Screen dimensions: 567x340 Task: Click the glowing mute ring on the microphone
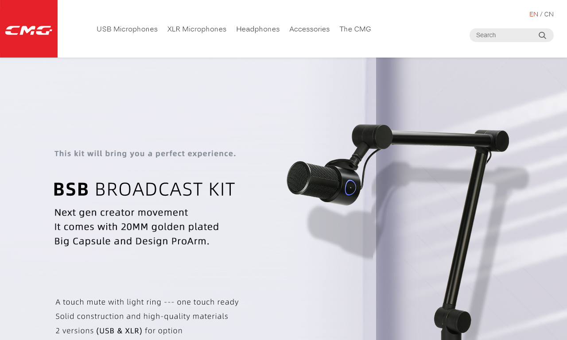[x=350, y=187]
